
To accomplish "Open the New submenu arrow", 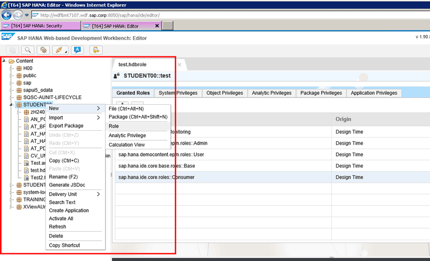I will pos(99,108).
